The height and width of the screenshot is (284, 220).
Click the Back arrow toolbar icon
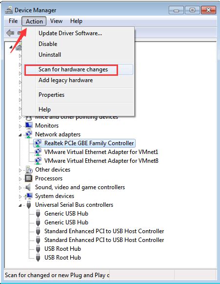coord(10,33)
